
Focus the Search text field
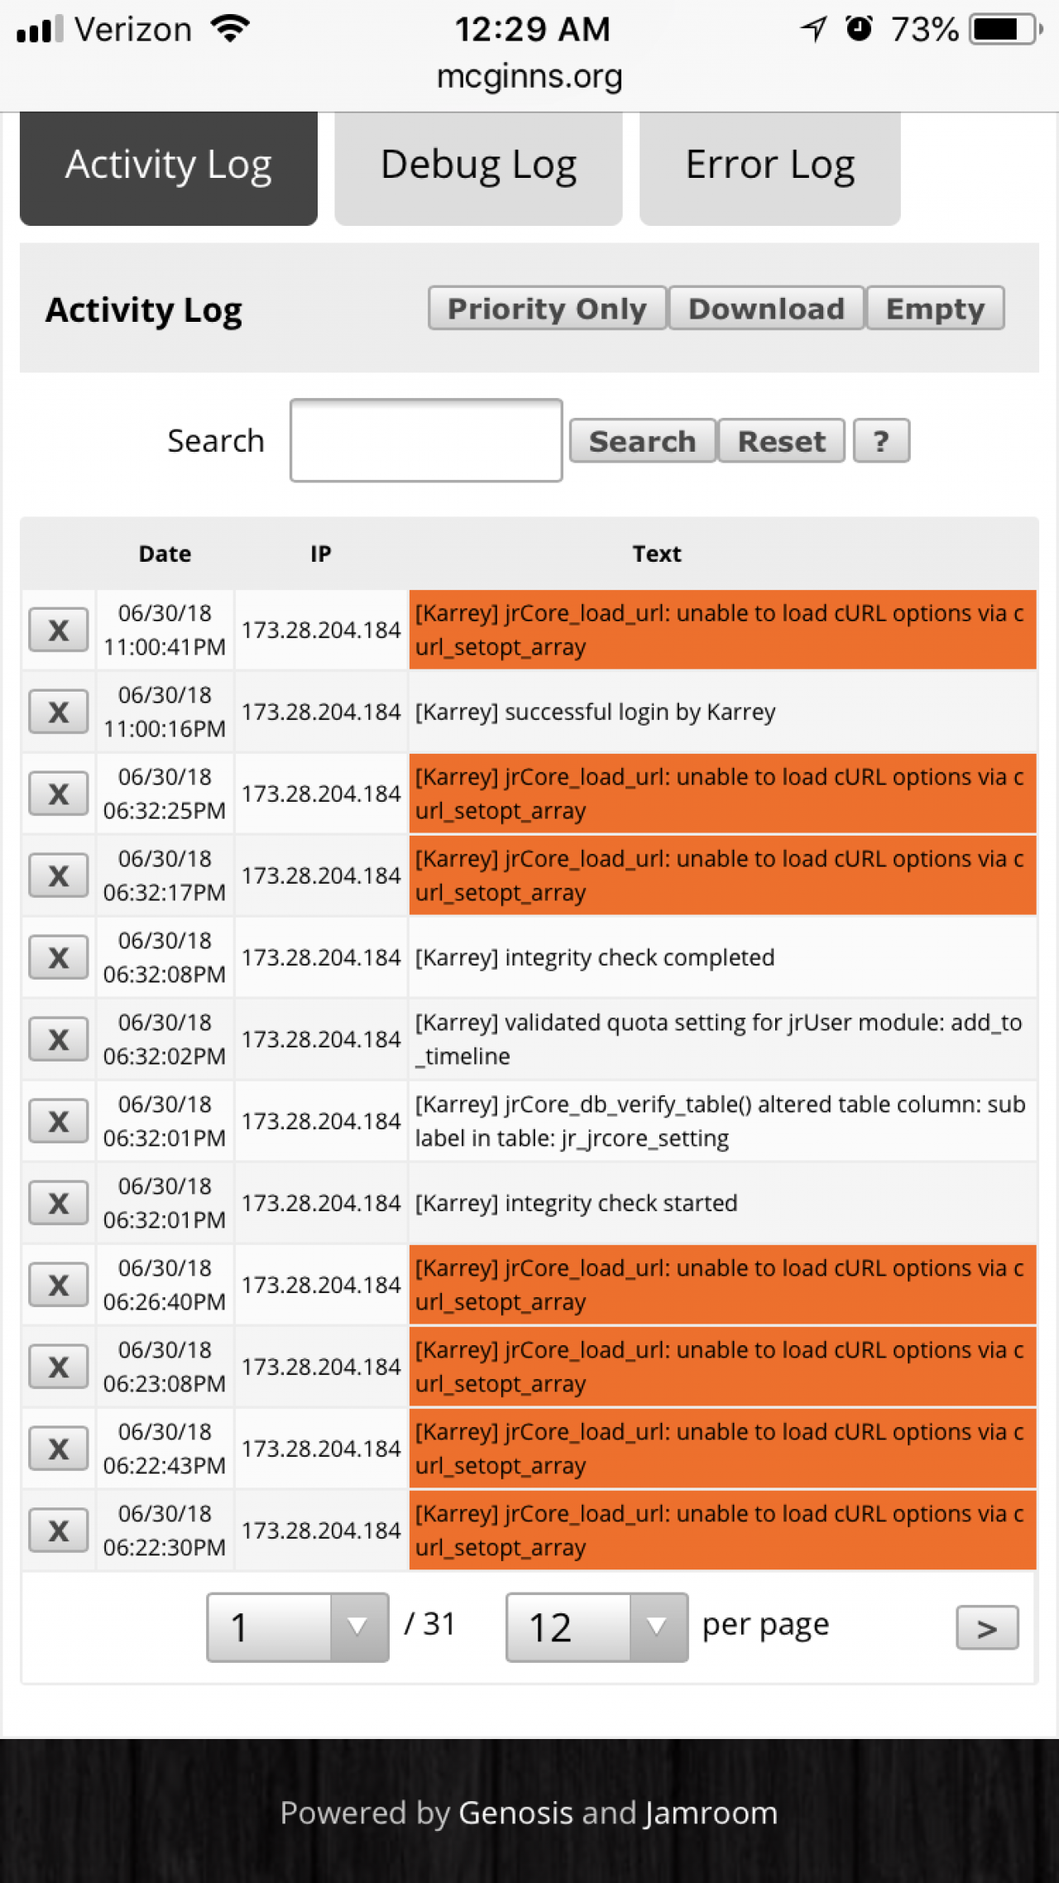426,441
